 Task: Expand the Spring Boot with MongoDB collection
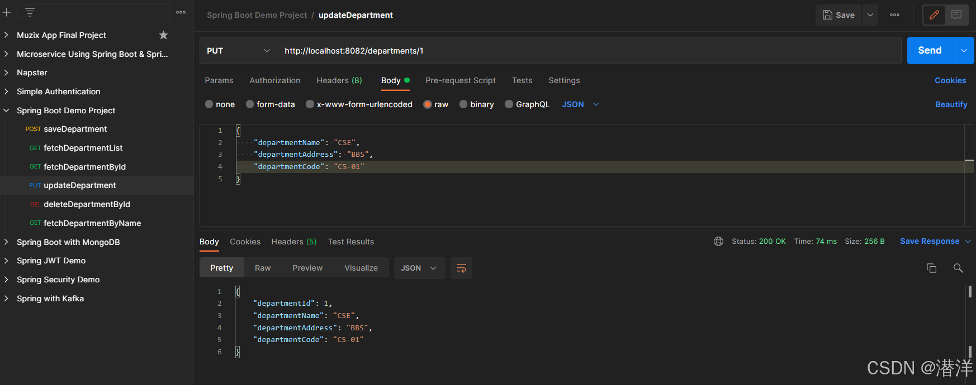point(7,242)
